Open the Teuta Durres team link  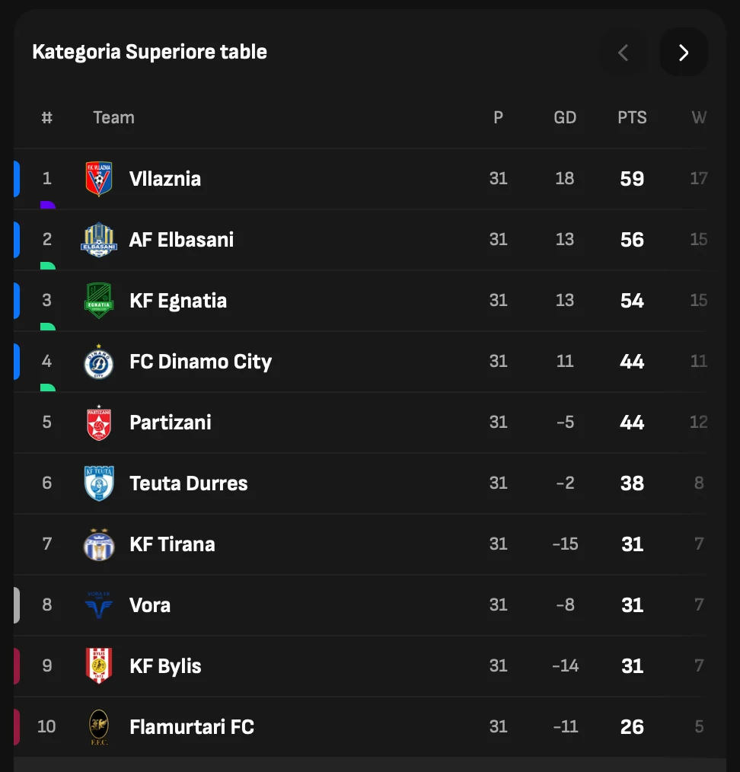coord(189,483)
